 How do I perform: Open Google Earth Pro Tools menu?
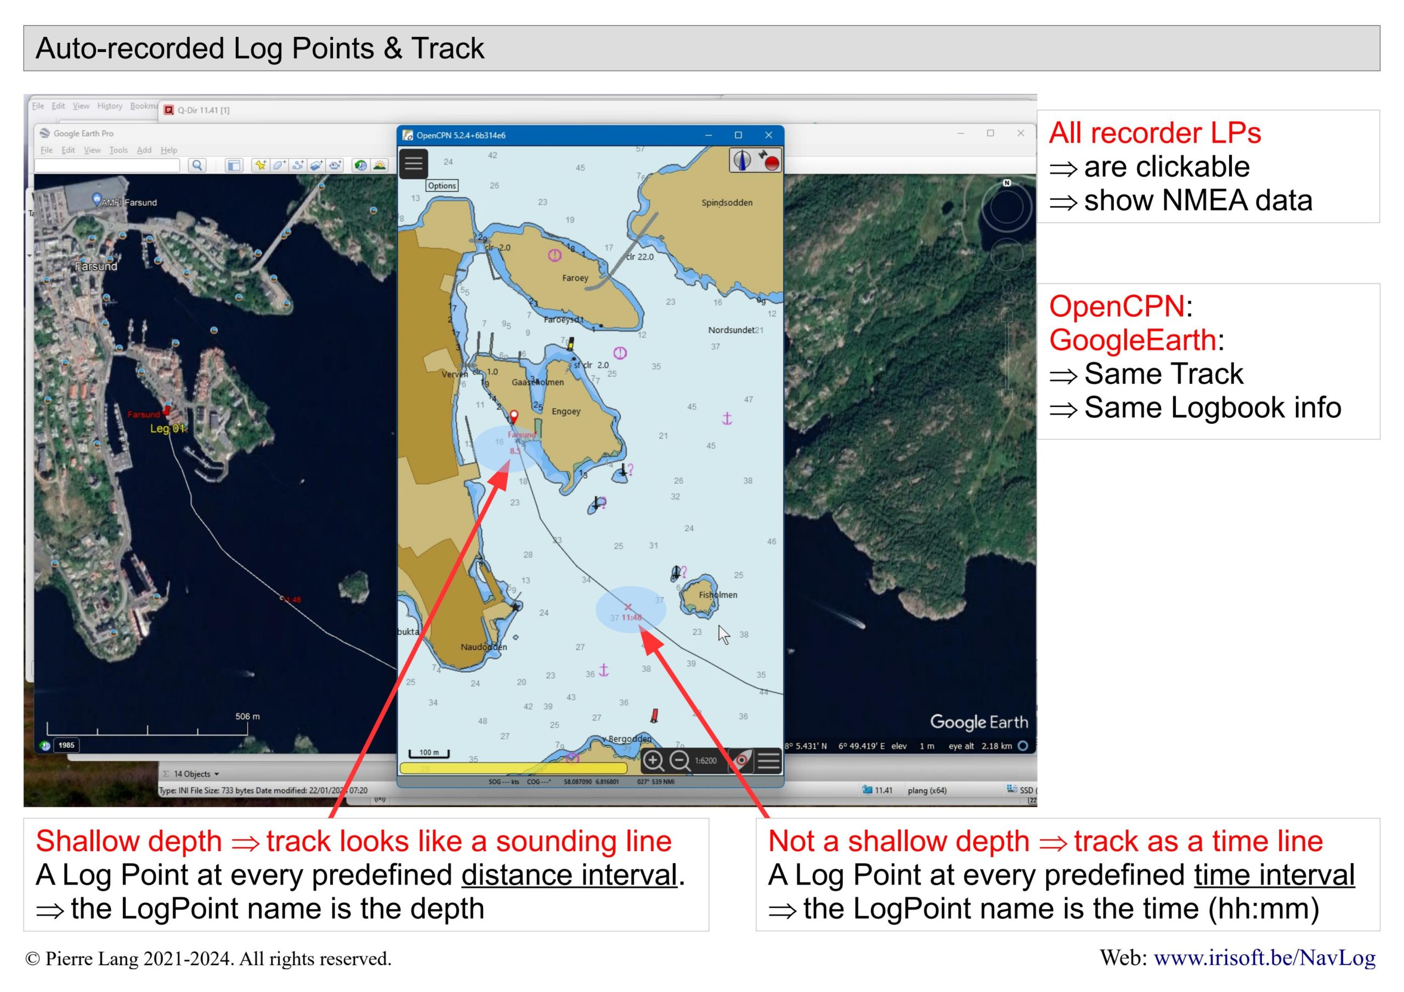point(118,150)
